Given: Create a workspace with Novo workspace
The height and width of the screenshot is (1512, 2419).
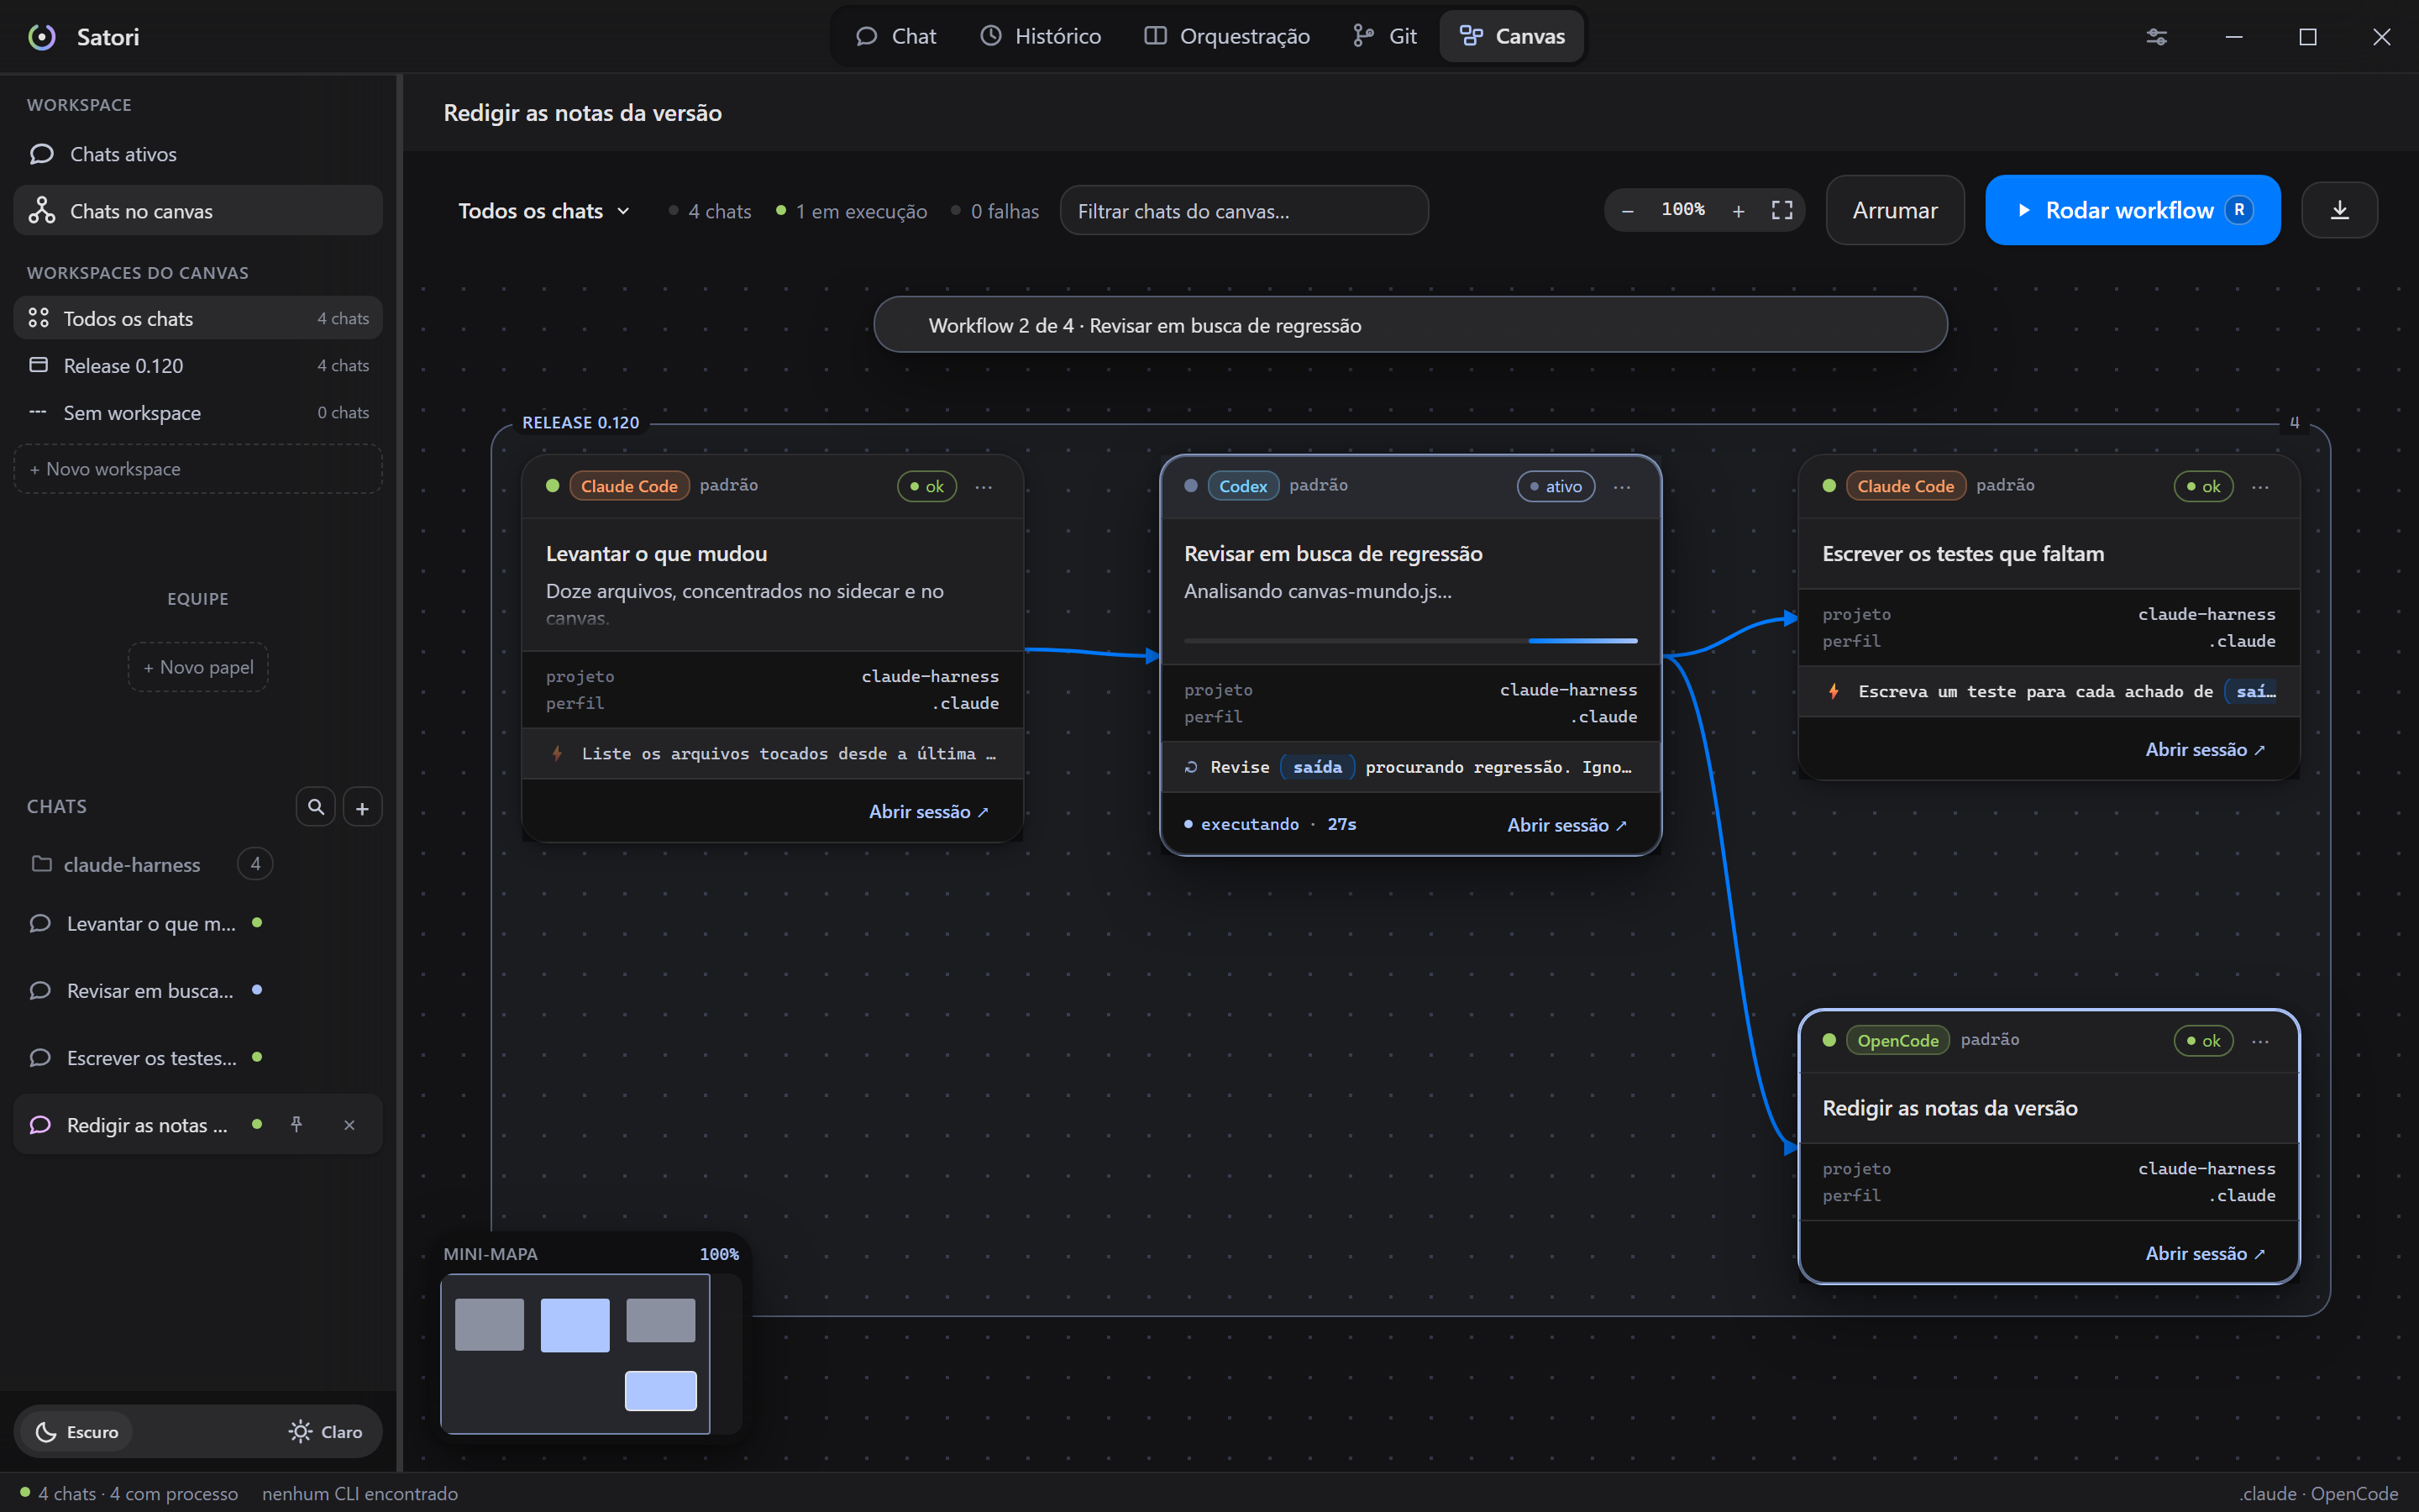Looking at the screenshot, I should tap(198, 469).
